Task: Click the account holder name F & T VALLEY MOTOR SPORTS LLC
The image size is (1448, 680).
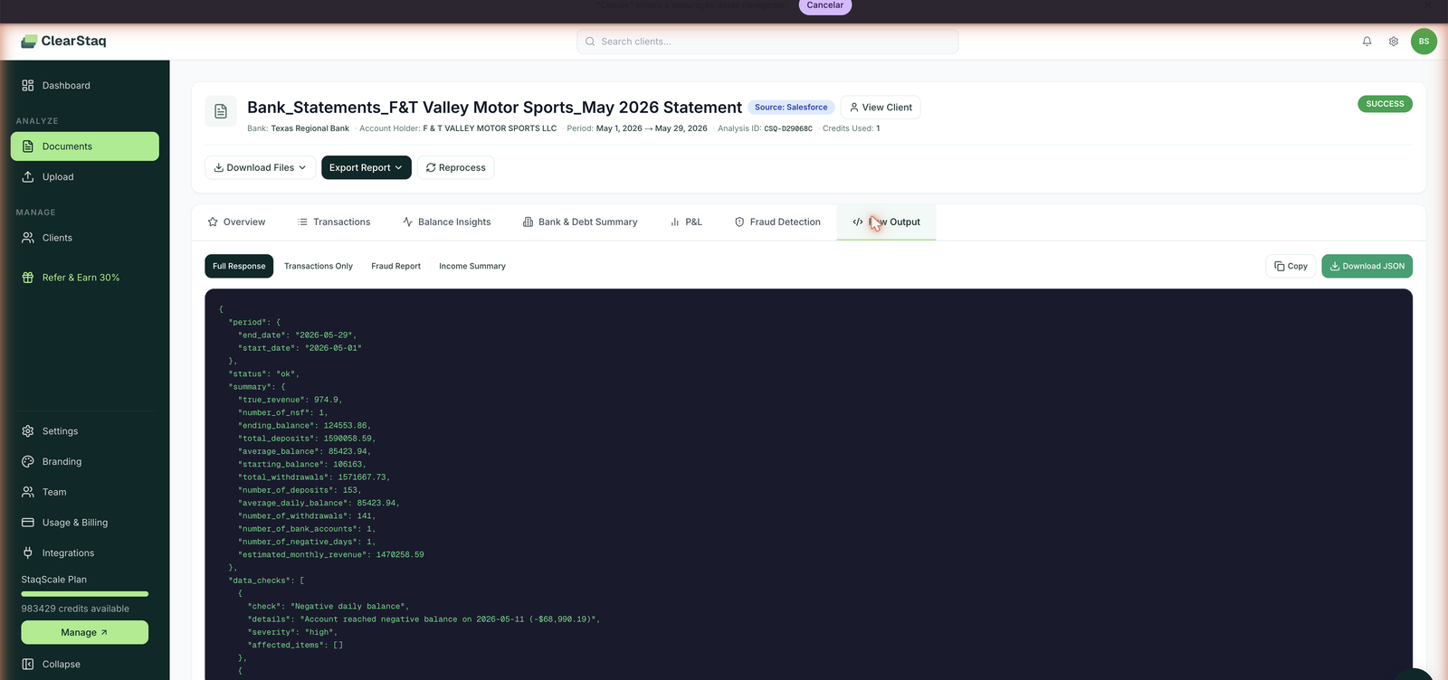Action: coord(490,129)
